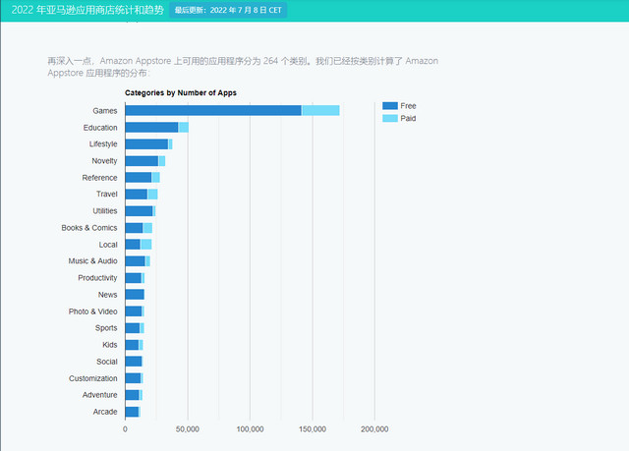
Task: Click the 'Lifestyle' category label
Action: pos(103,143)
